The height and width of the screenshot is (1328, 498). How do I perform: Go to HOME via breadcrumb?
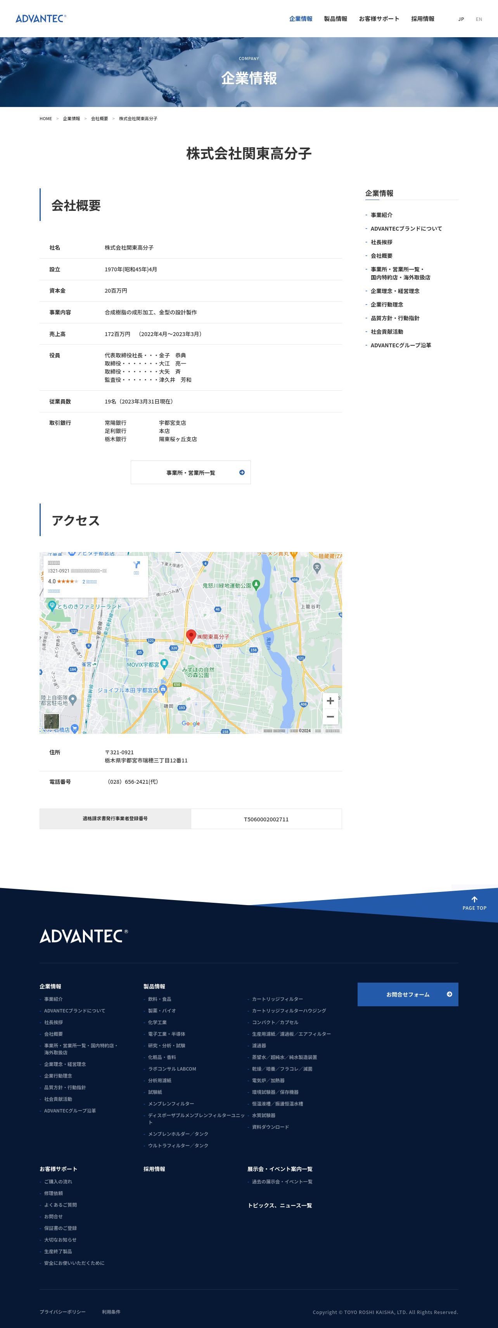(46, 119)
